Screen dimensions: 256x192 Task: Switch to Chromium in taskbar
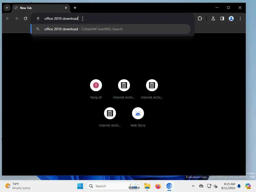point(169,186)
